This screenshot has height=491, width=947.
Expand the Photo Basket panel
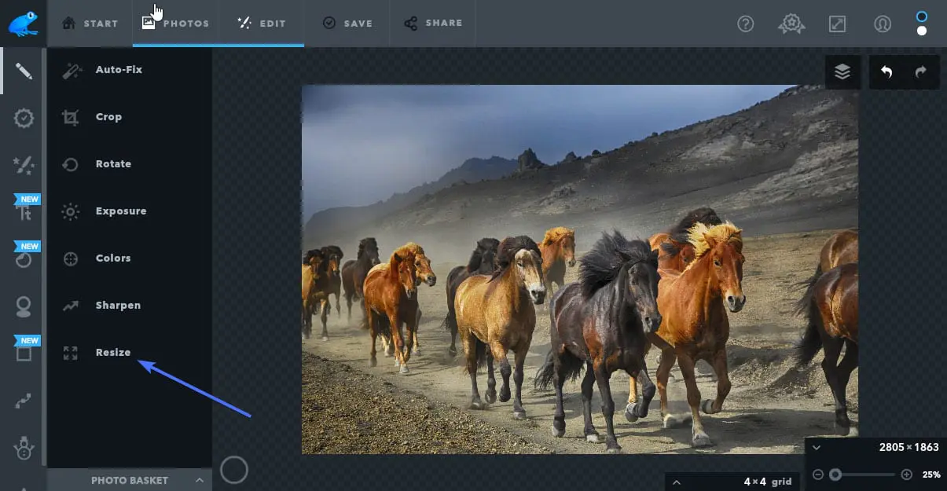(130, 480)
